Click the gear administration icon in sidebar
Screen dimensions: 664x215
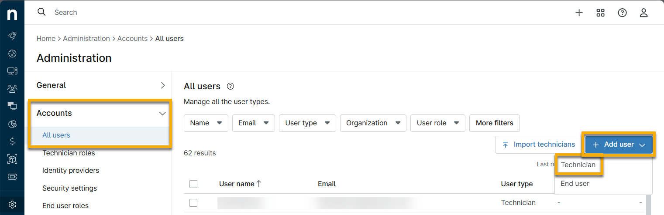click(12, 205)
